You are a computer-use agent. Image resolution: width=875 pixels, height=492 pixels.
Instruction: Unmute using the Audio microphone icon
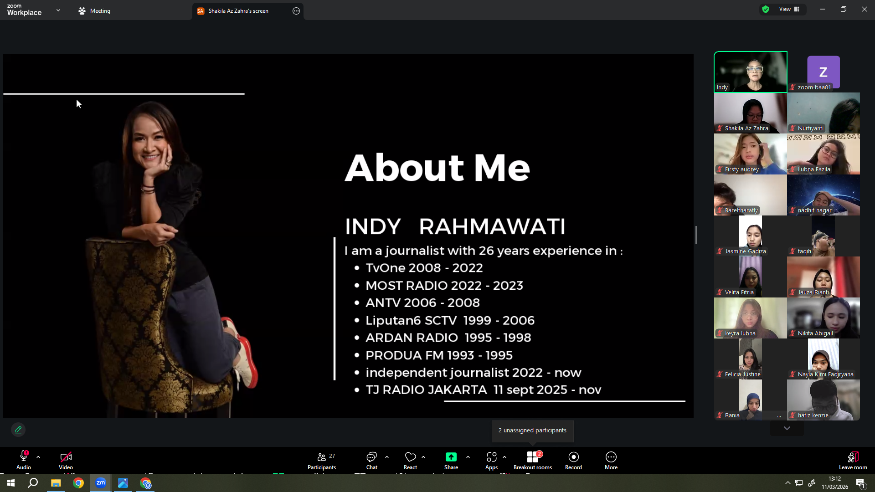pos(24,457)
